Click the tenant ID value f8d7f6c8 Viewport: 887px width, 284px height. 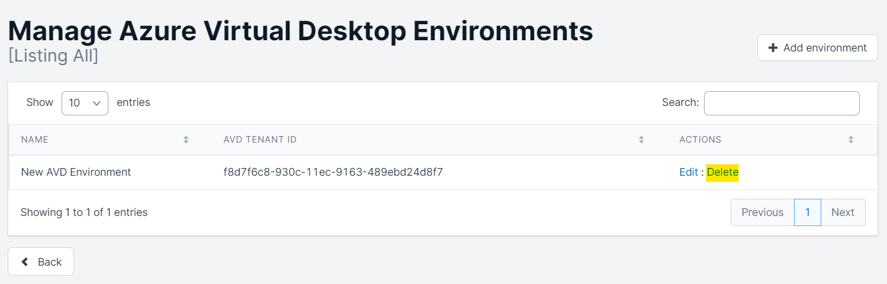point(333,172)
